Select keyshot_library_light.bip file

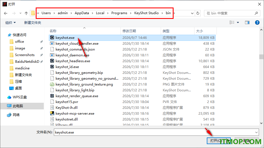75,90
